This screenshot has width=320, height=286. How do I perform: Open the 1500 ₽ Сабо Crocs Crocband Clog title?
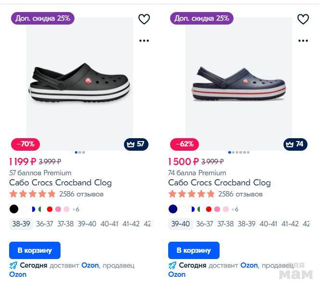[220, 183]
